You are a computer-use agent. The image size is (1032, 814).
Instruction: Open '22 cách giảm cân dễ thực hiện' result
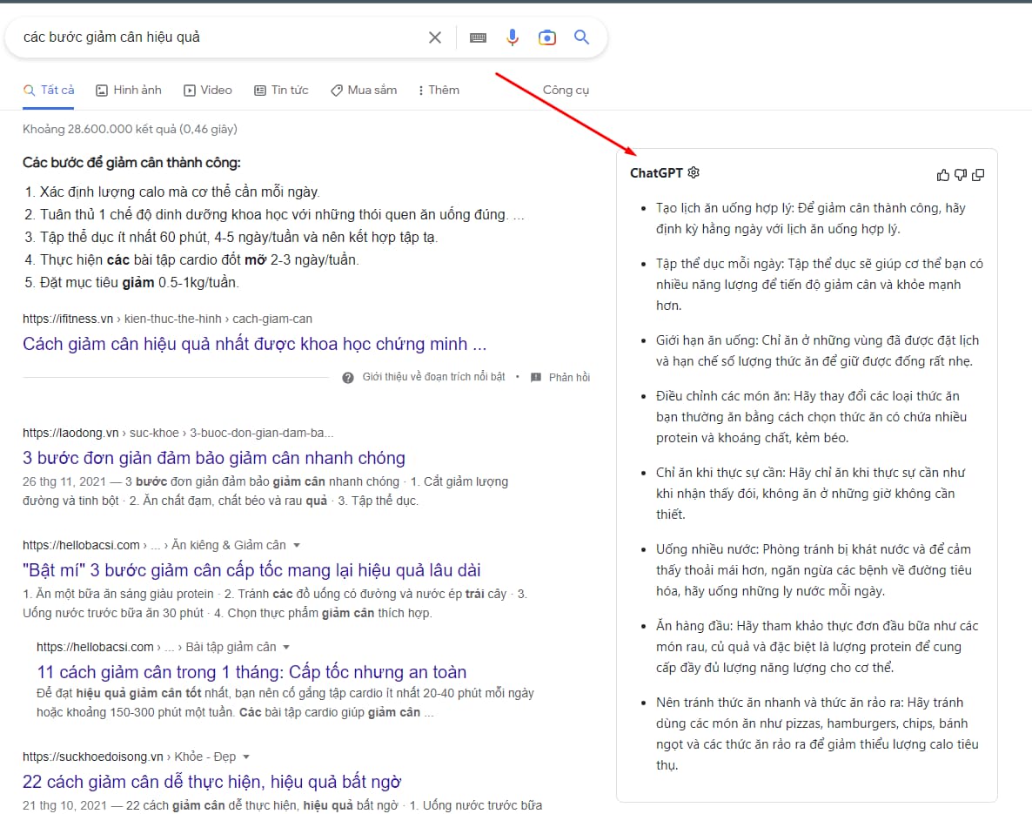coord(211,782)
